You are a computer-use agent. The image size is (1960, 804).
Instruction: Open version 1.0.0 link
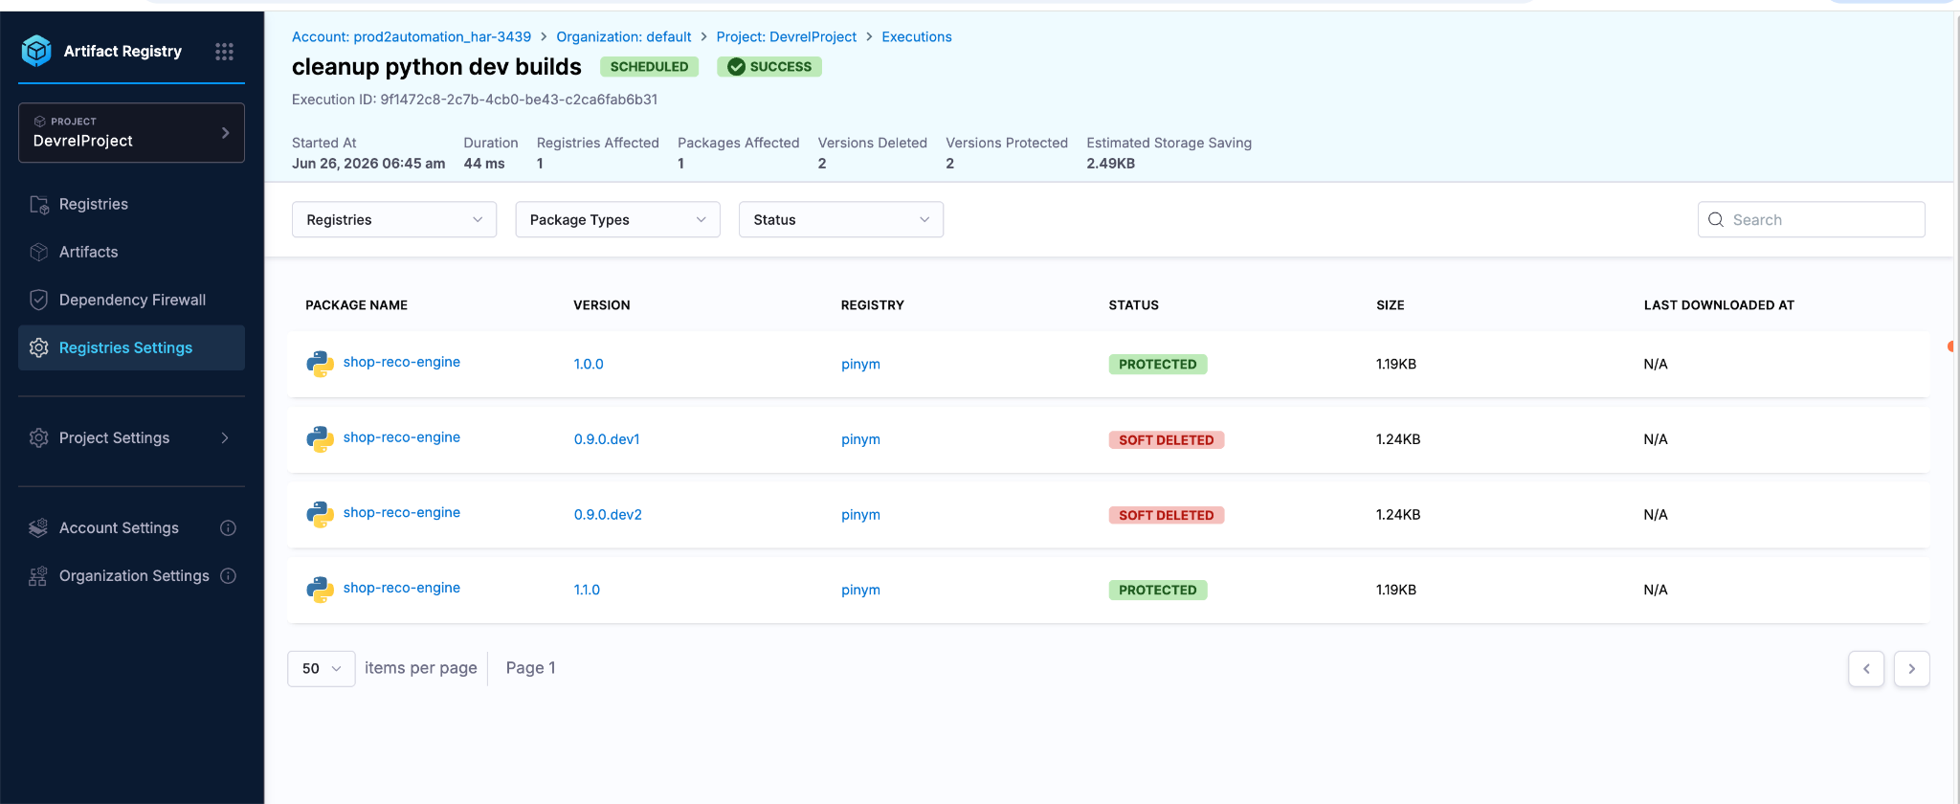(x=589, y=364)
